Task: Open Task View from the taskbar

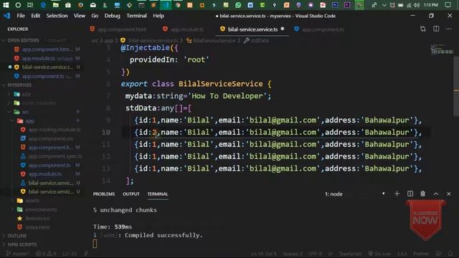Action: pos(30,5)
